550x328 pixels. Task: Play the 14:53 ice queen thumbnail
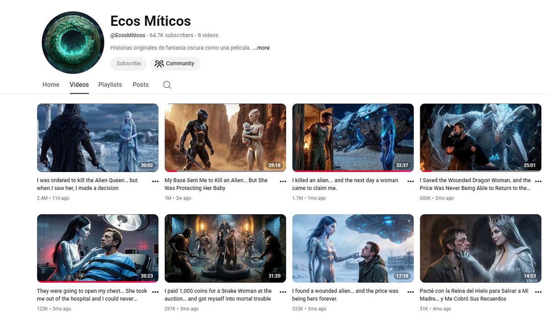[480, 248]
